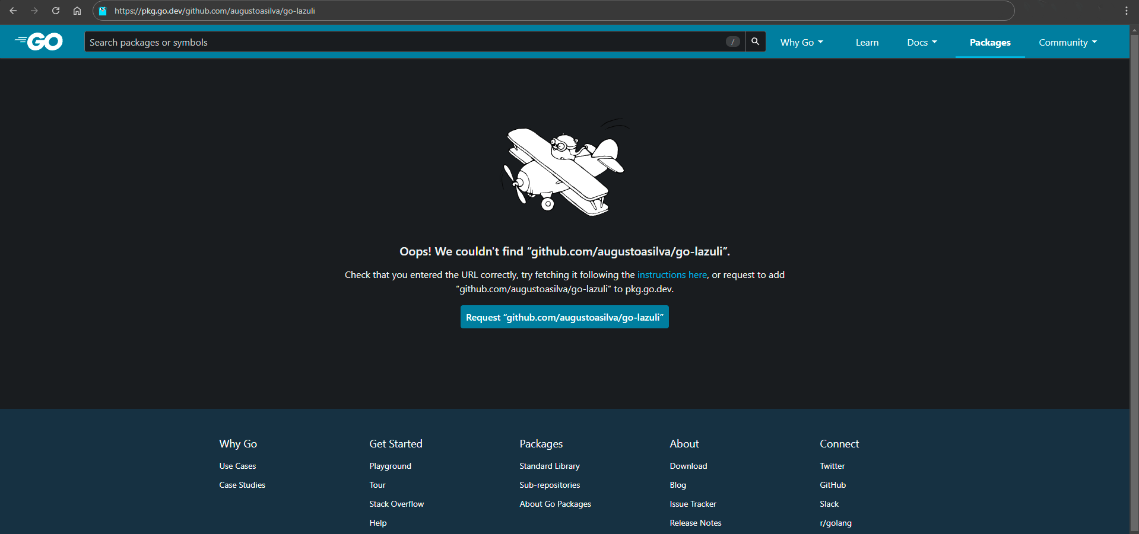Focus the browser address bar URL
The height and width of the screenshot is (534, 1139).
pos(553,11)
